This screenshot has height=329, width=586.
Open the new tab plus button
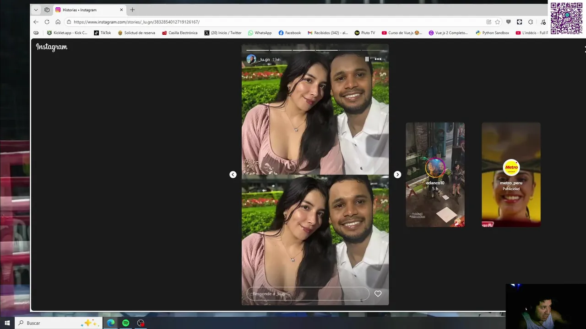pyautogui.click(x=132, y=10)
